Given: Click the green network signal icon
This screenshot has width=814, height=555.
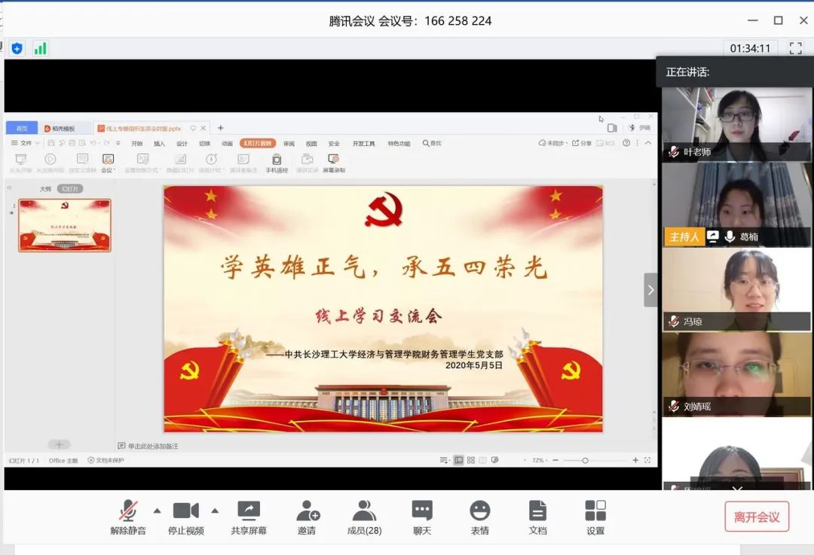Looking at the screenshot, I should pyautogui.click(x=40, y=49).
